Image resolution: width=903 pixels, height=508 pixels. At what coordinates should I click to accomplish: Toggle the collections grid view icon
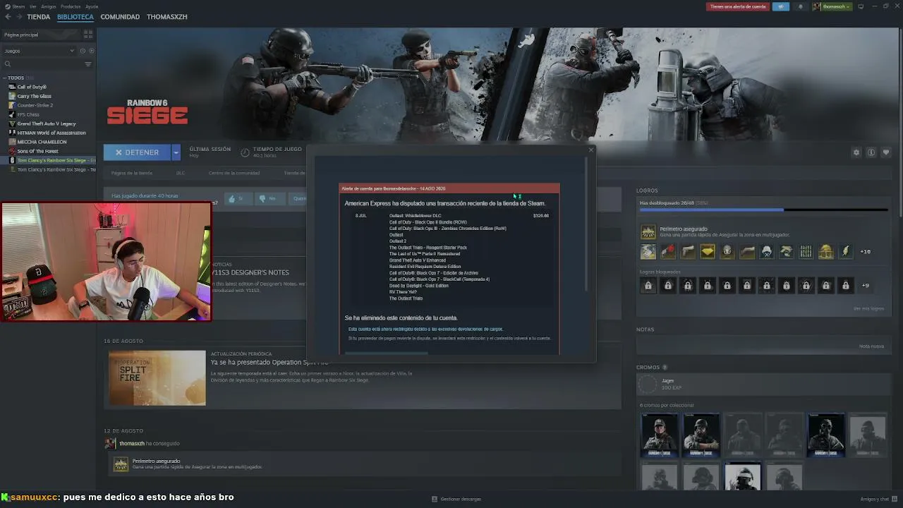[88, 34]
